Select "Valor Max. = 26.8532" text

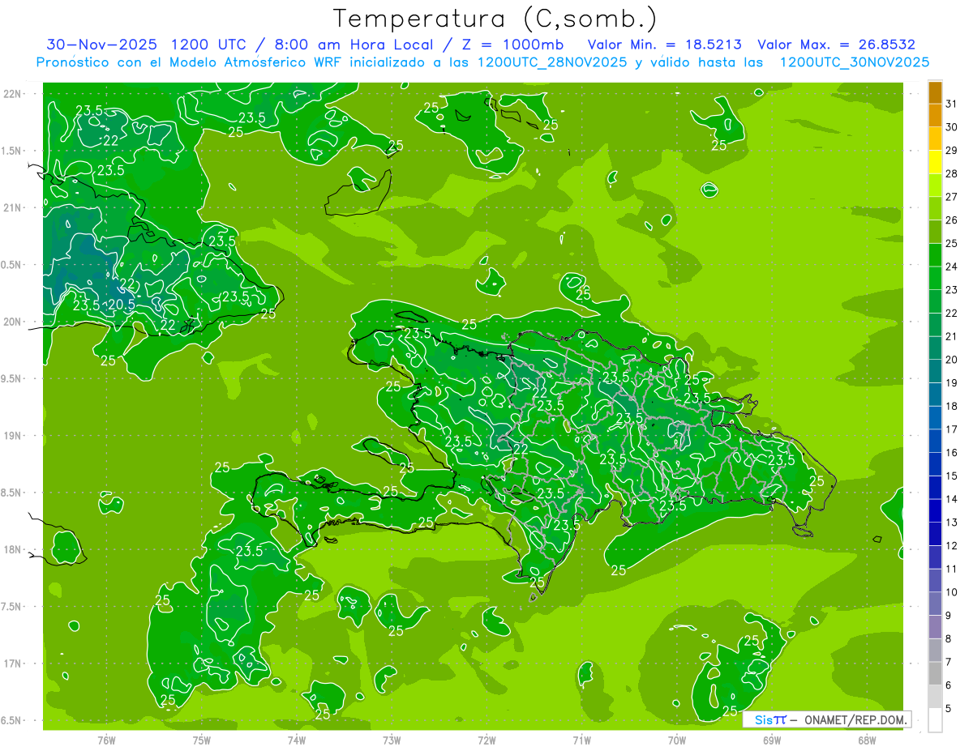pyautogui.click(x=836, y=45)
